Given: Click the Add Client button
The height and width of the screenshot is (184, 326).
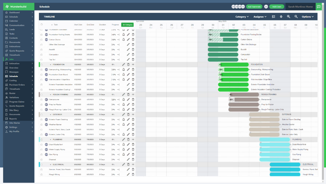Looking at the screenshot, I should pyautogui.click(x=277, y=7).
